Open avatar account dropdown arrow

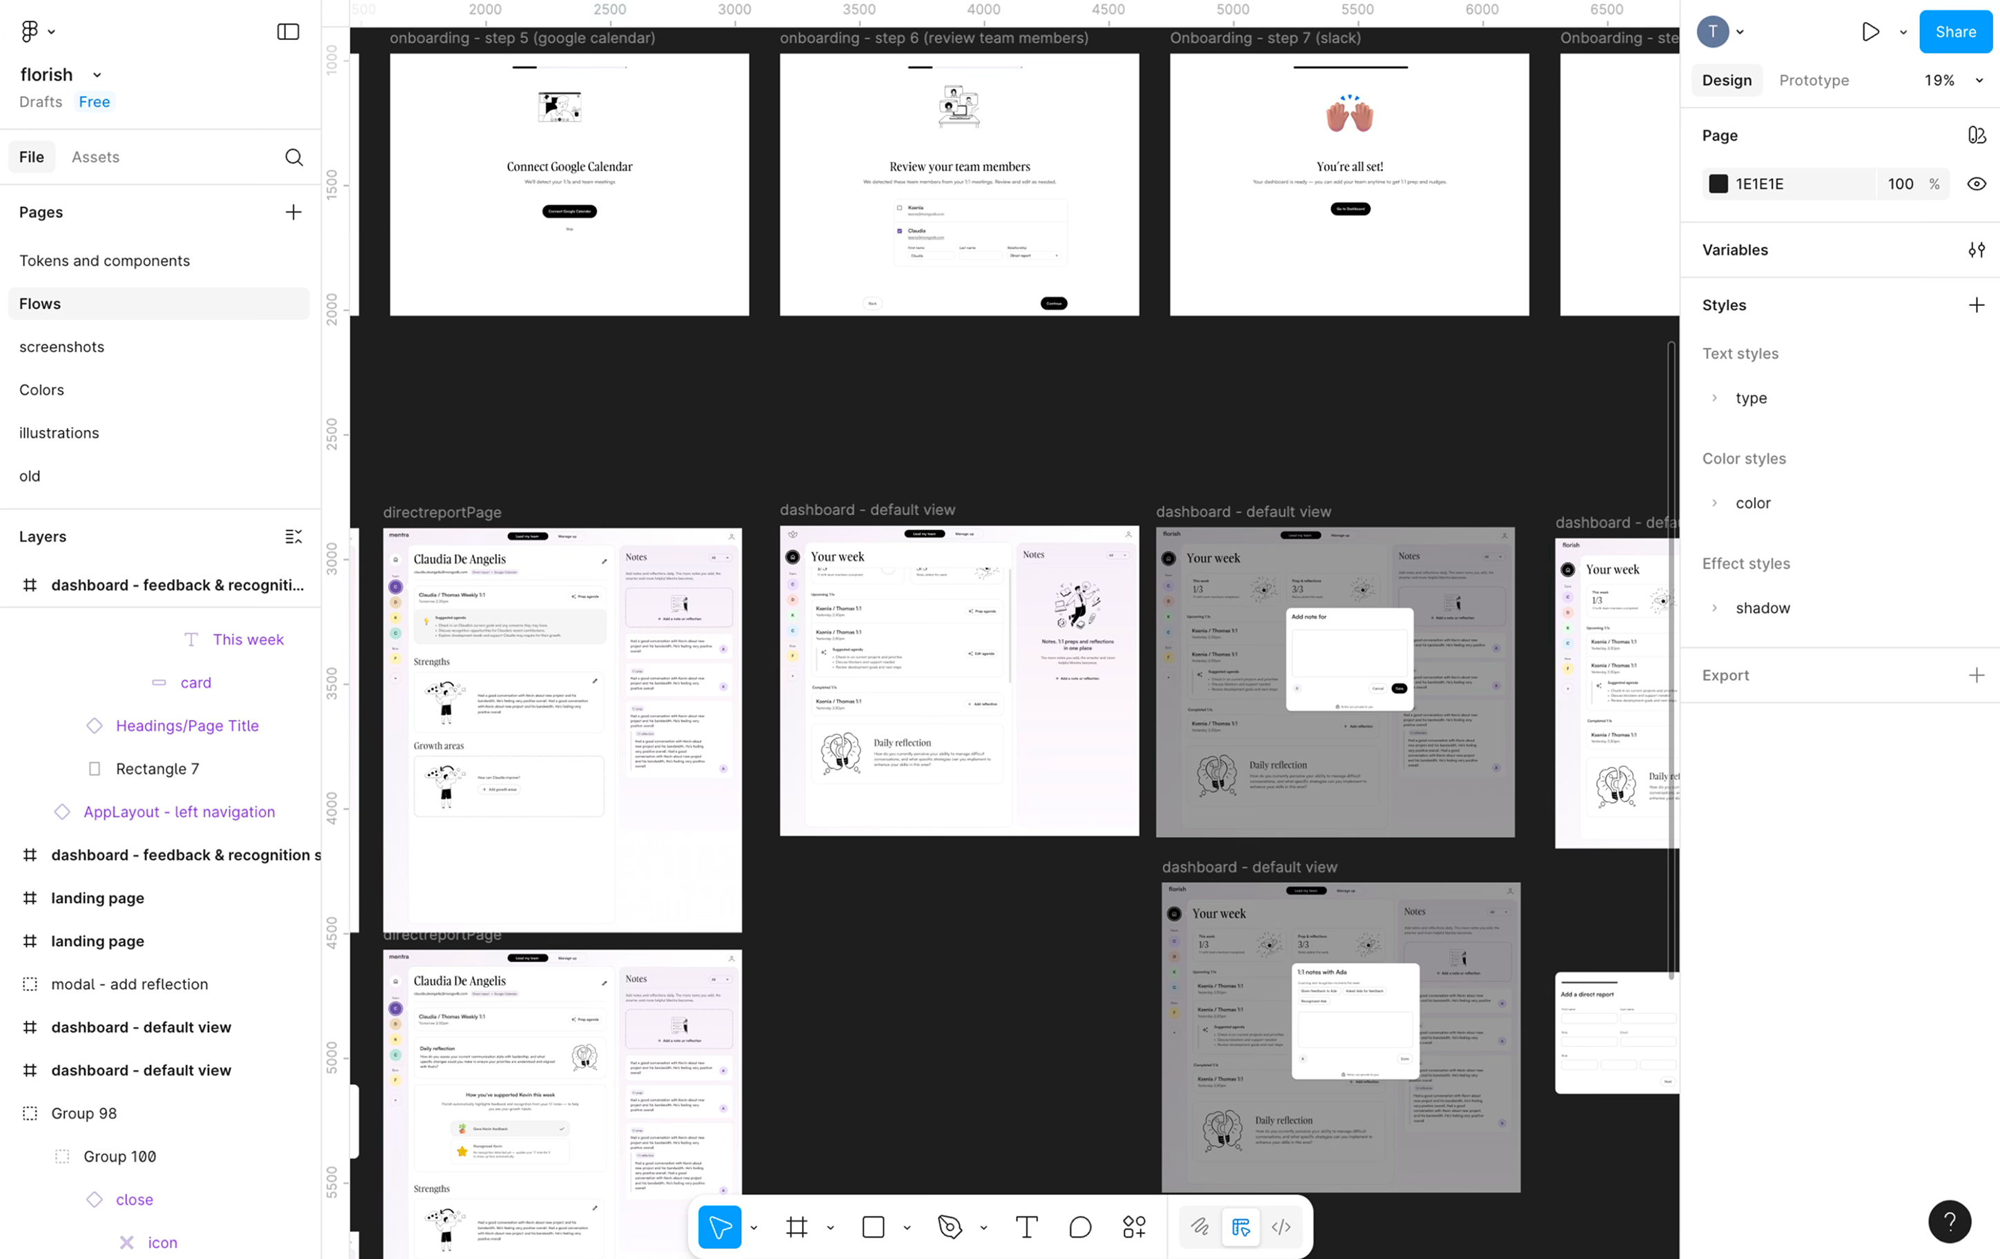(1740, 32)
